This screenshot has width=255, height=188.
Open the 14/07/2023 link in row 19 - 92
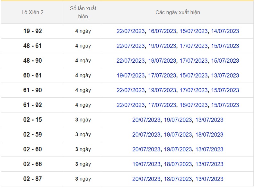(225, 31)
